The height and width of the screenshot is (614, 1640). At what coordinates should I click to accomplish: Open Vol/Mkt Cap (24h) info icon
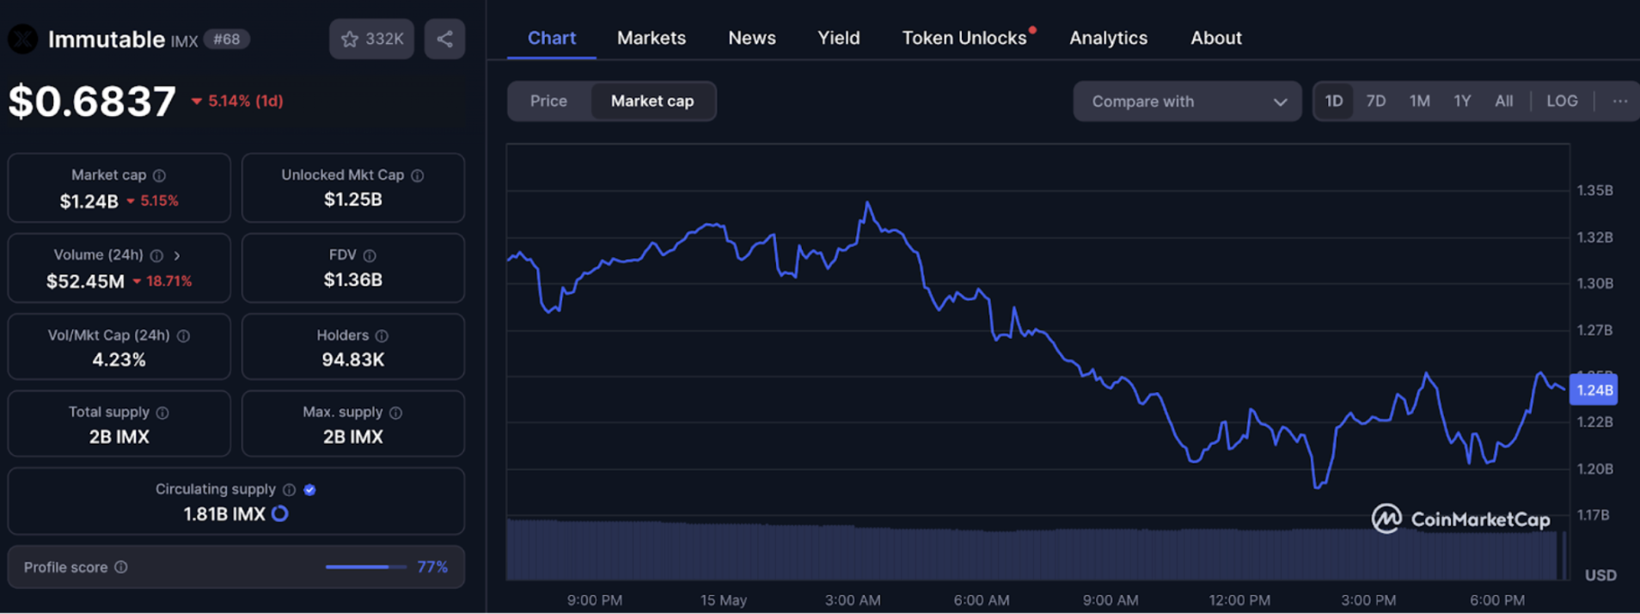click(183, 335)
